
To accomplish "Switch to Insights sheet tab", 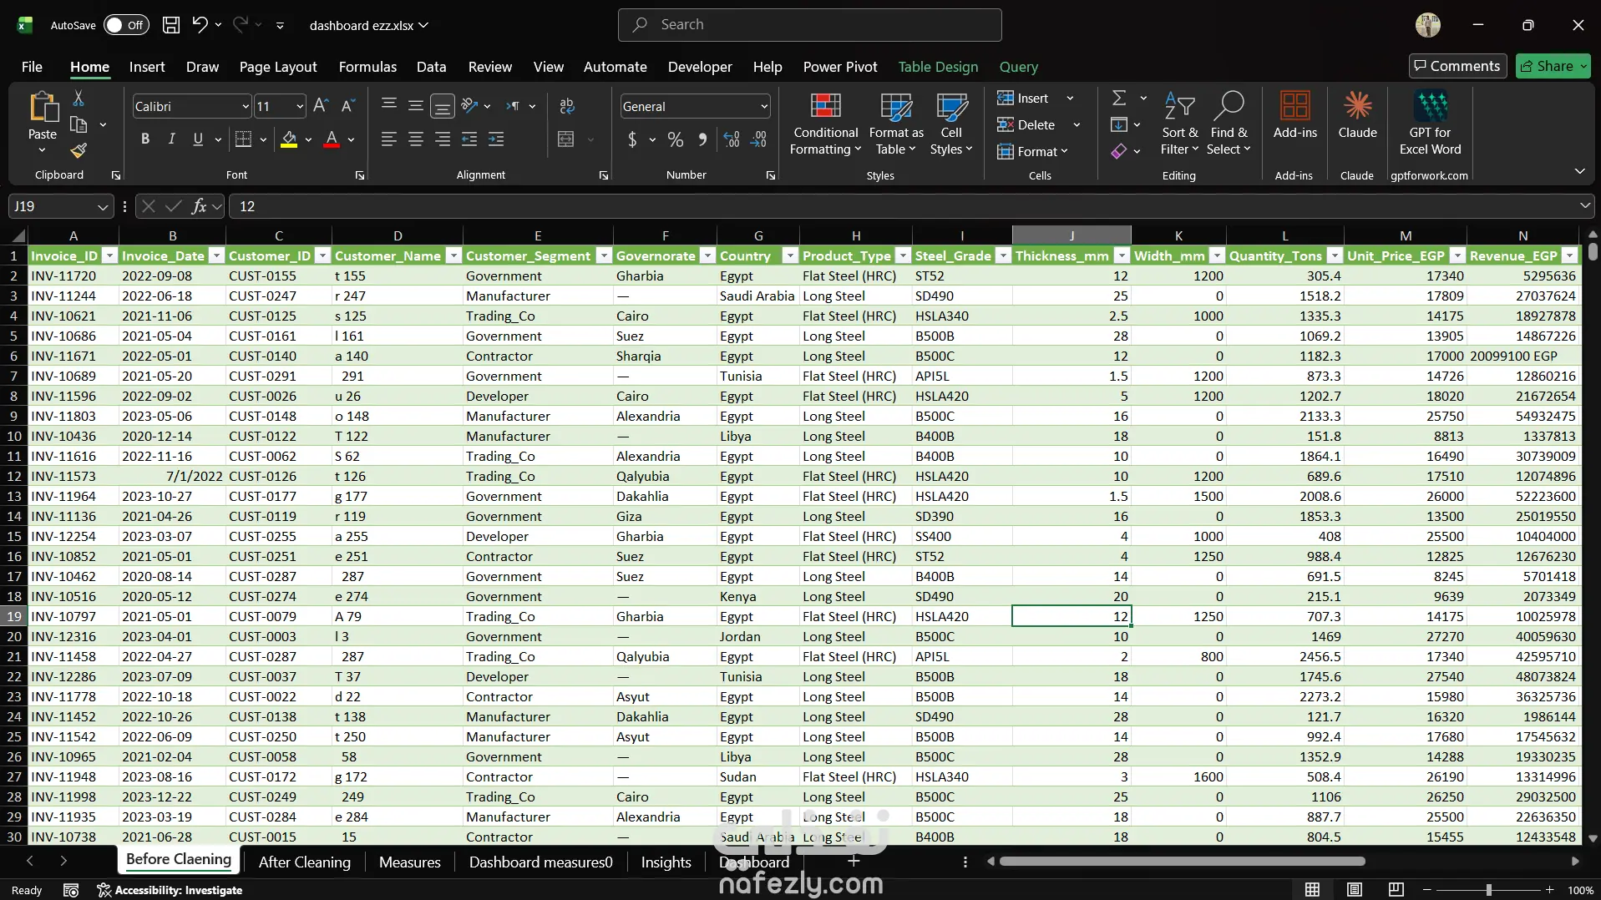I will coord(666,862).
